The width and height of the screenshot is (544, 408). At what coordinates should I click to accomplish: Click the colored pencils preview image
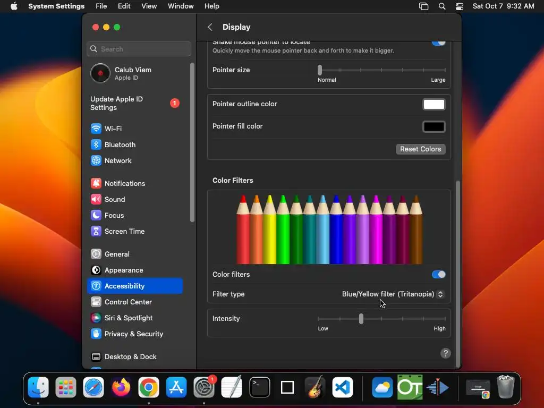[329, 229]
